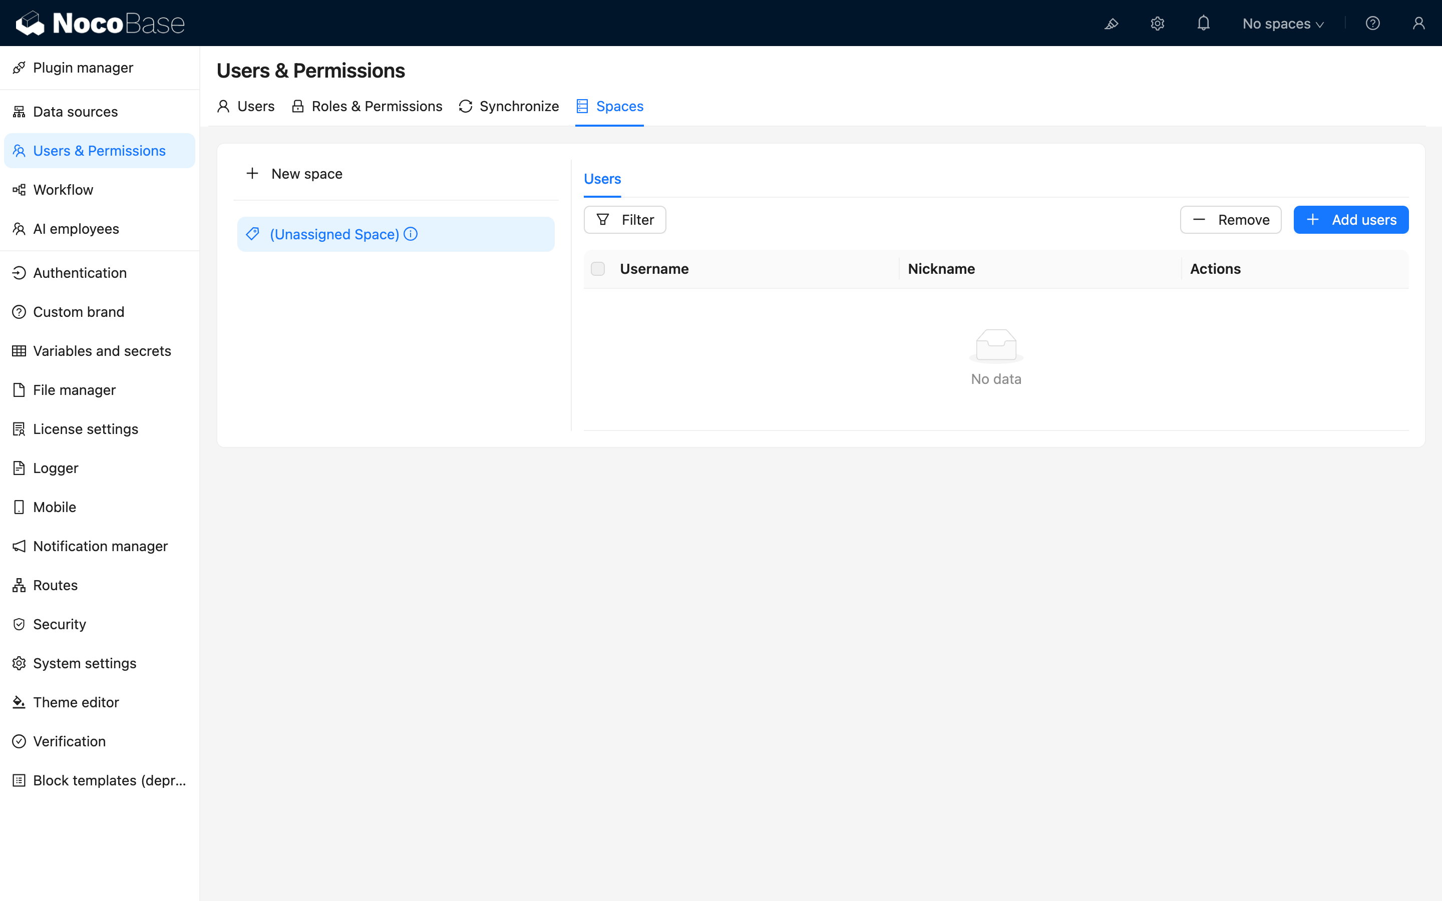Select the (Unassigned Space) item
Screen dimensions: 1442x901
334,234
